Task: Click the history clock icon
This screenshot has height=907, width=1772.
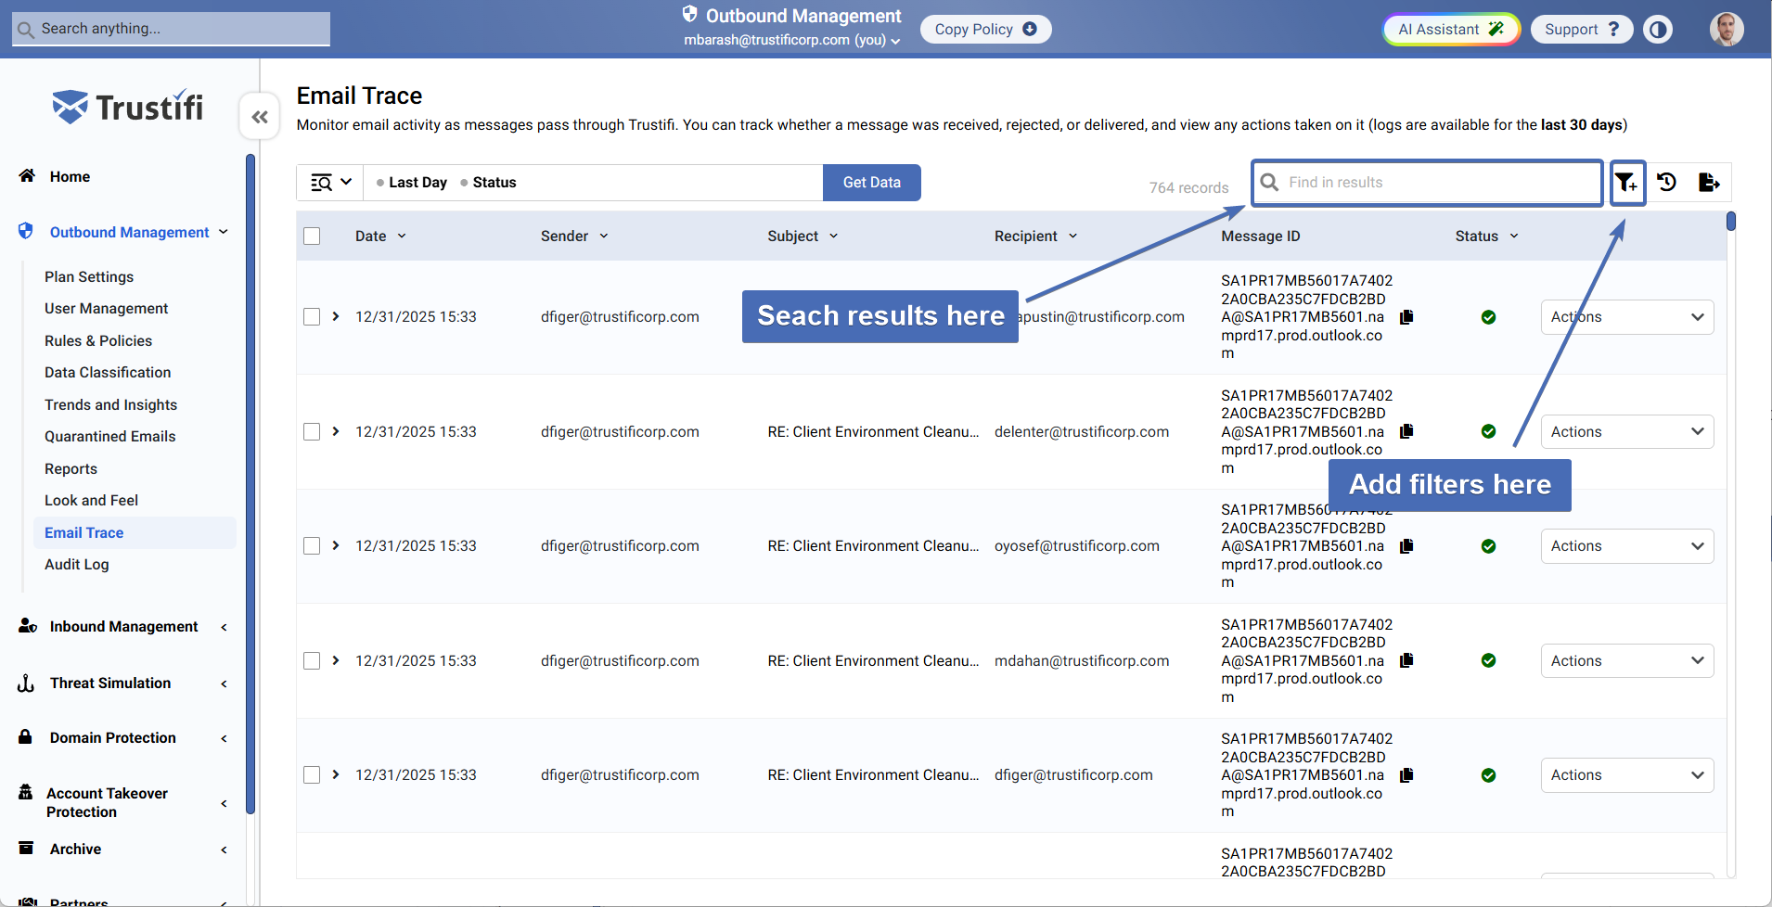Action: point(1667,183)
